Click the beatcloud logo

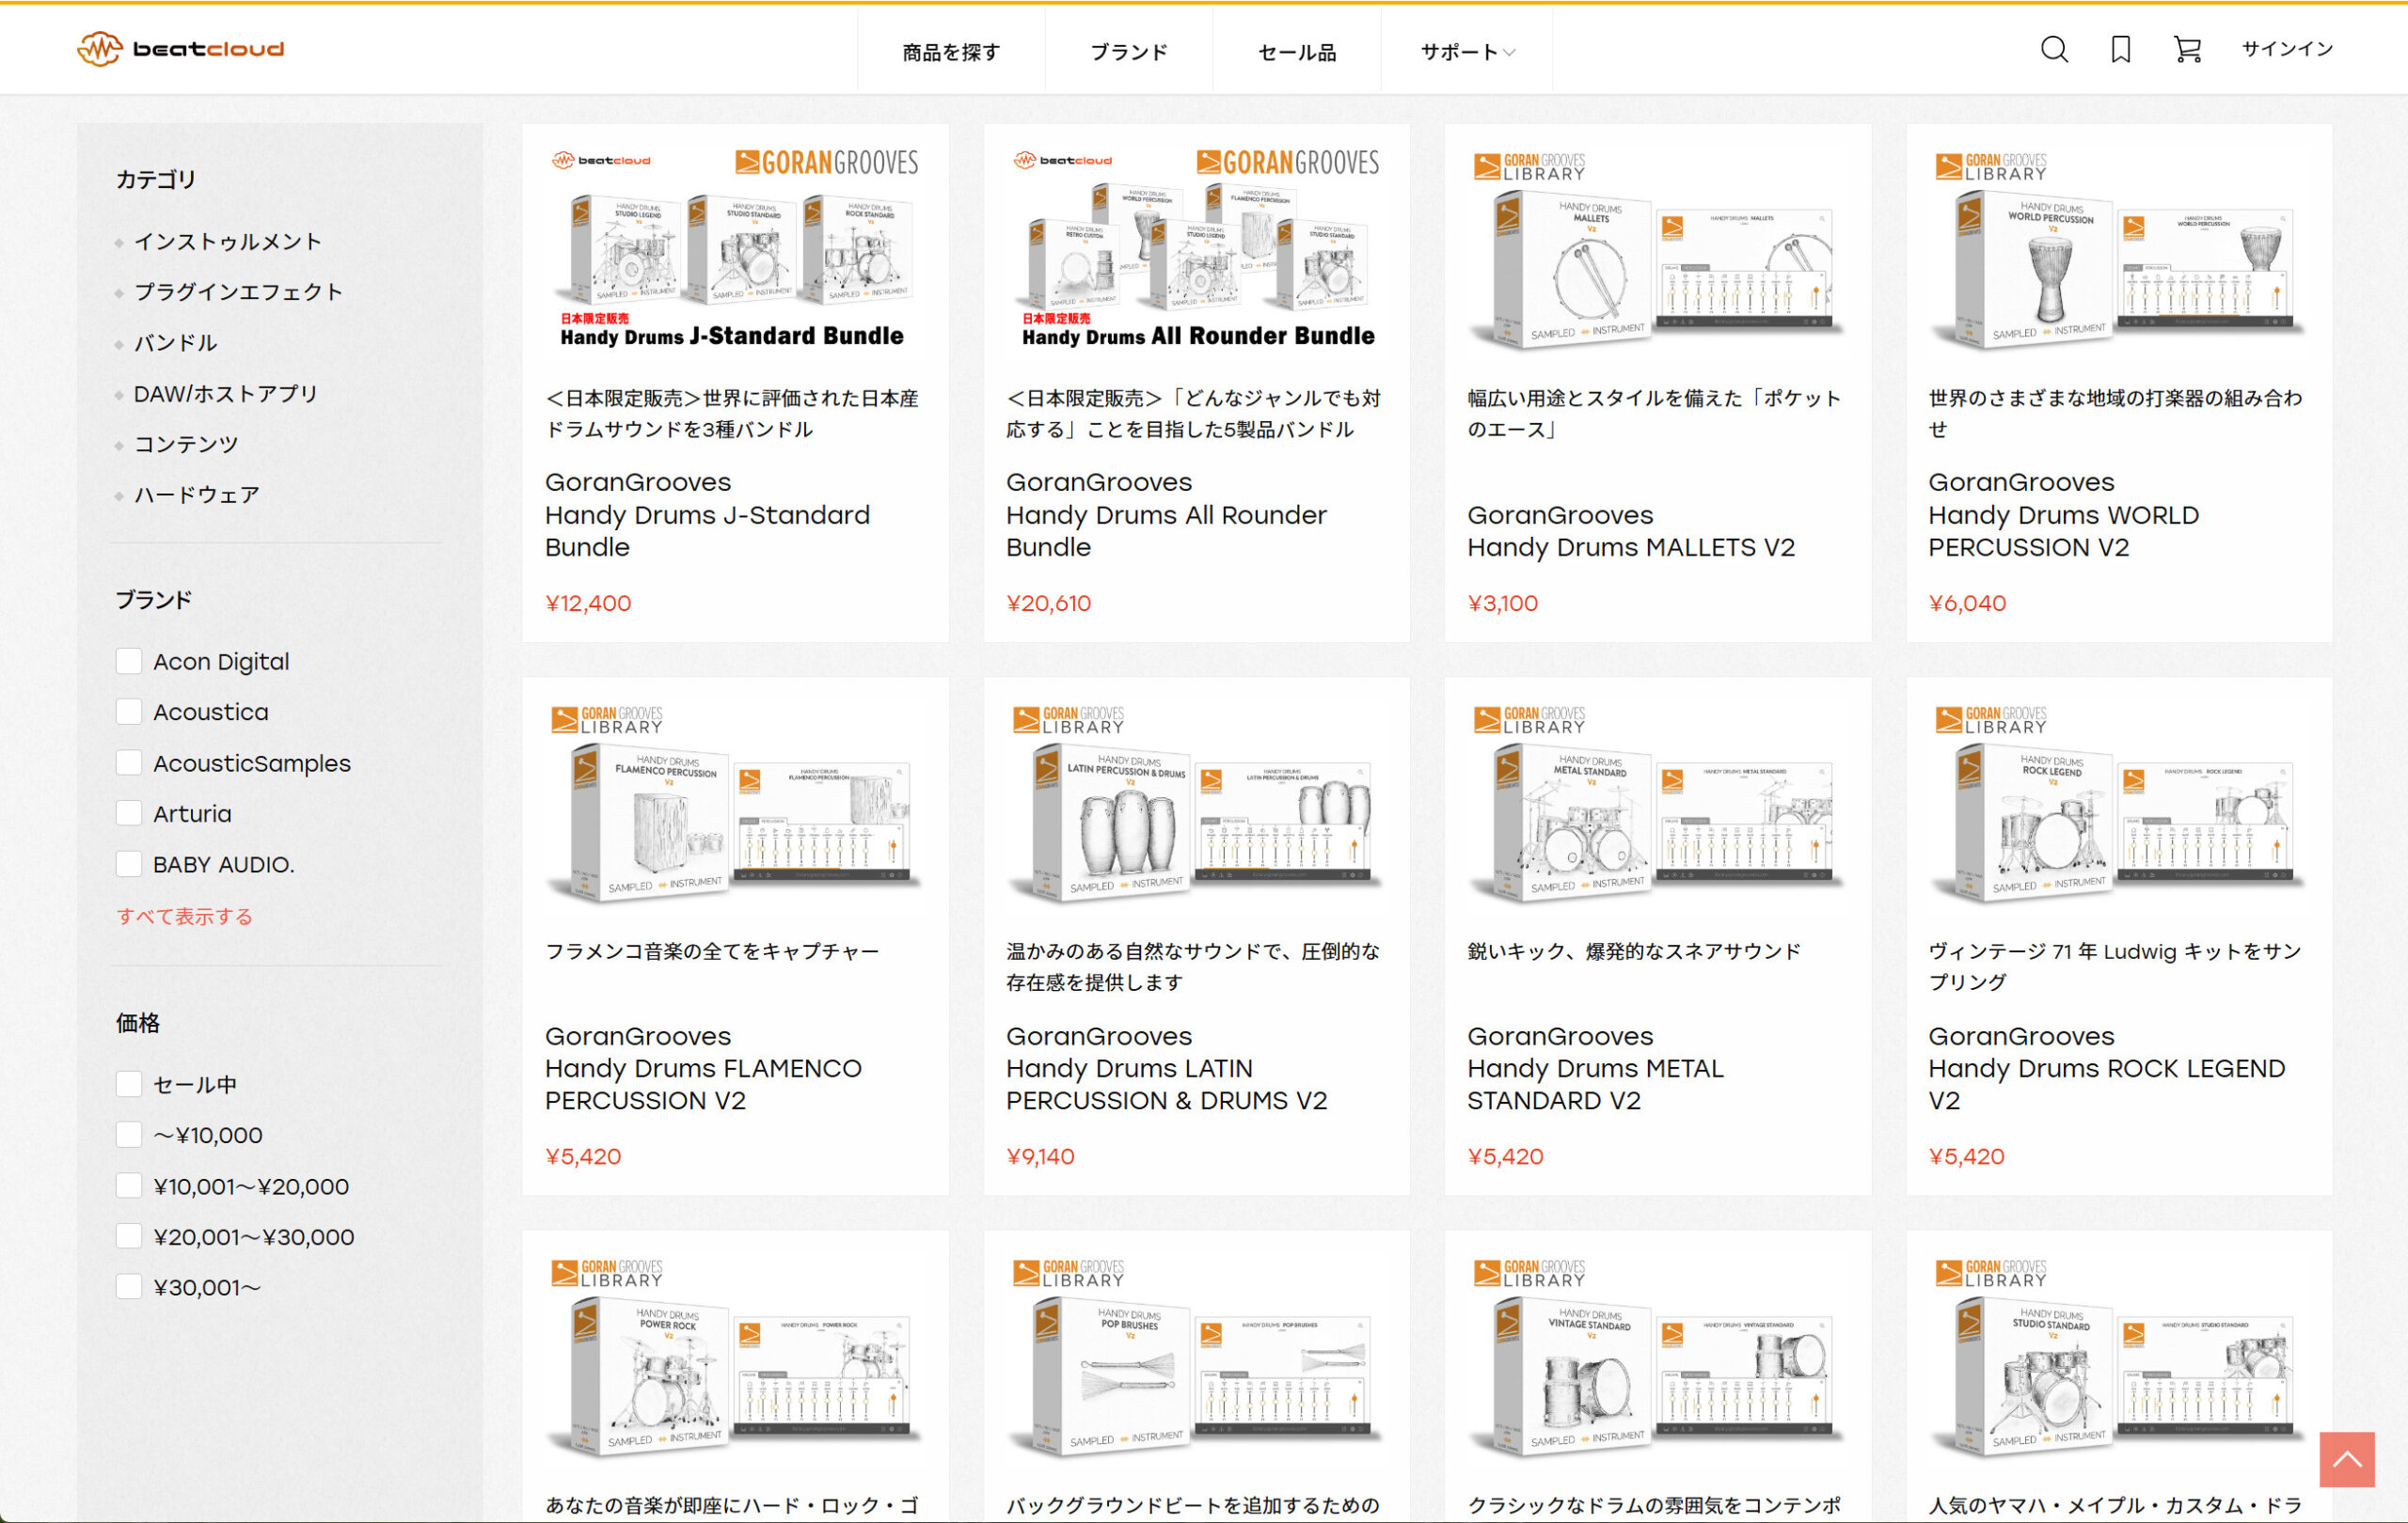click(181, 49)
